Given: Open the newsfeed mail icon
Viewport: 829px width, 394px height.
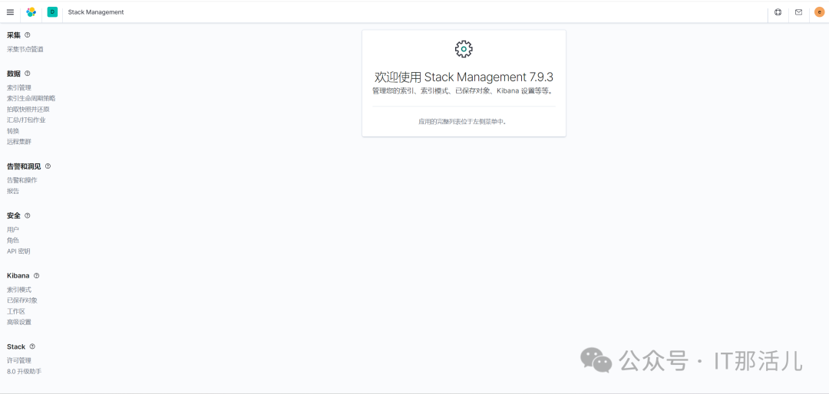Looking at the screenshot, I should pyautogui.click(x=798, y=12).
